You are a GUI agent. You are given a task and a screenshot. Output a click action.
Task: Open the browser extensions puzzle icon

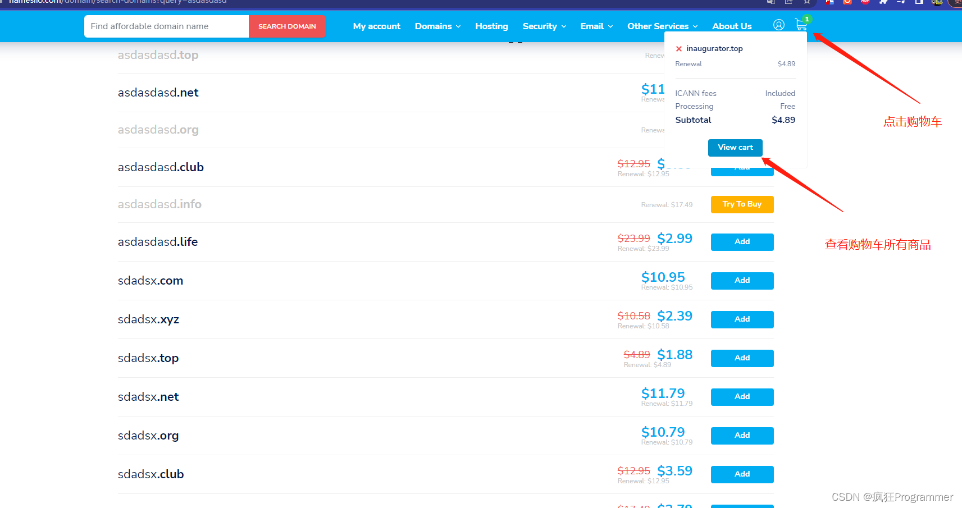click(883, 2)
